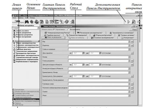This screenshot has height=108, width=150.
Task: Open Официальное опубликование in left panel
Action: click(x=27, y=60)
